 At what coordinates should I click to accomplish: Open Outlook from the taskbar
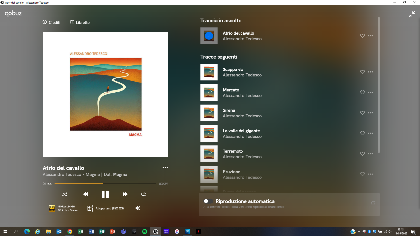coord(59,232)
